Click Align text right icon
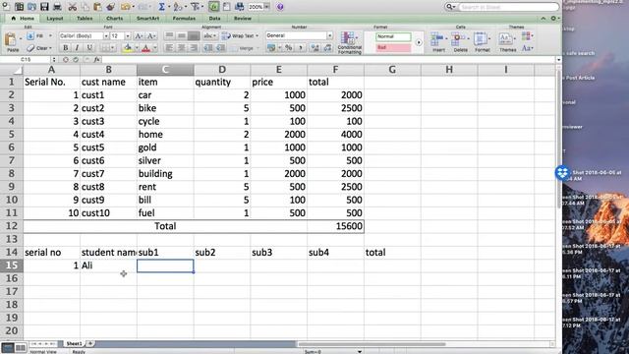This screenshot has height=354, width=629. [x=194, y=48]
